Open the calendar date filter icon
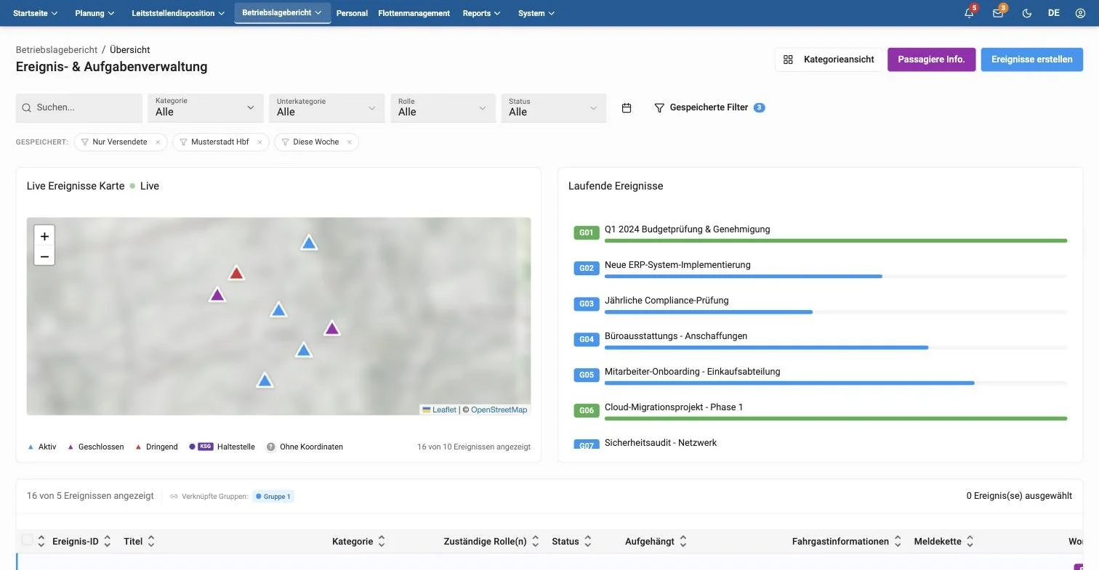Image resolution: width=1099 pixels, height=570 pixels. [x=627, y=107]
